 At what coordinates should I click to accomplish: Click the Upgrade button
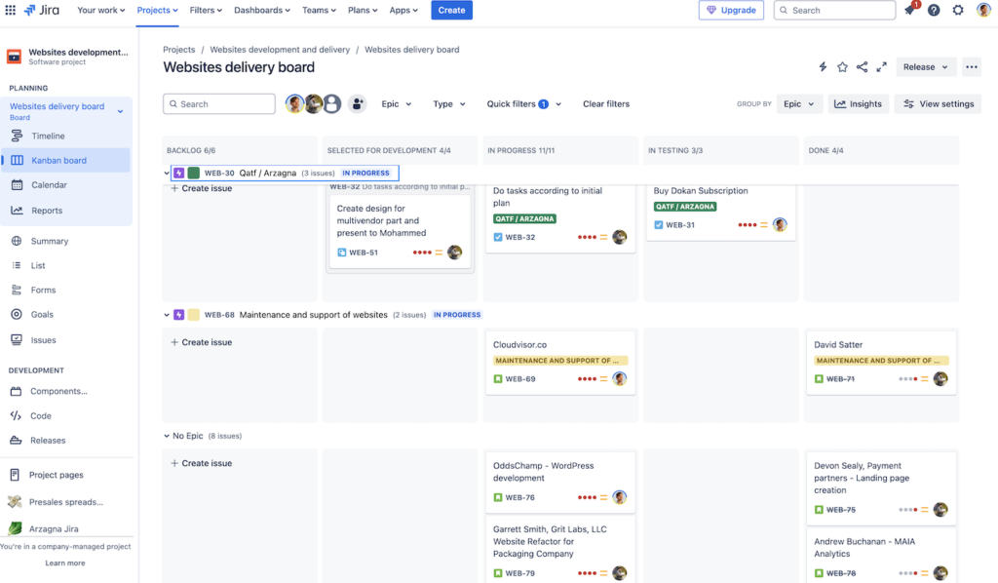731,10
